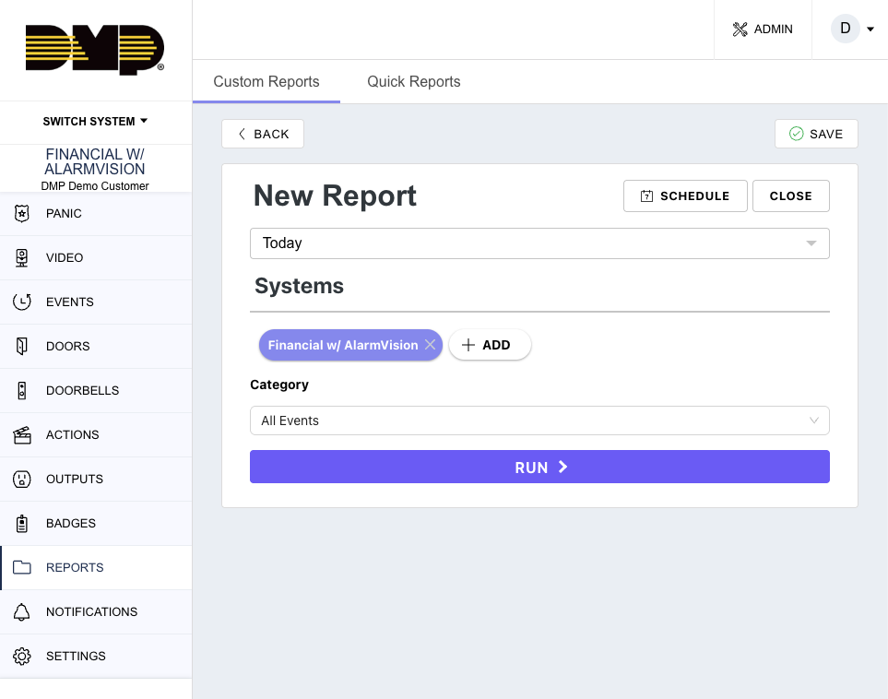Switch to Quick Reports tab
This screenshot has width=888, height=699.
[413, 81]
